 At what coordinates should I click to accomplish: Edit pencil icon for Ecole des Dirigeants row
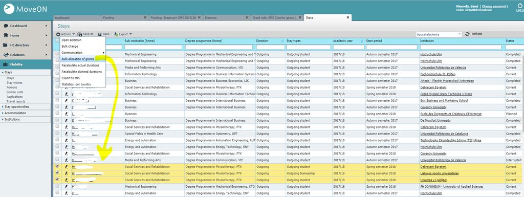coord(67,114)
